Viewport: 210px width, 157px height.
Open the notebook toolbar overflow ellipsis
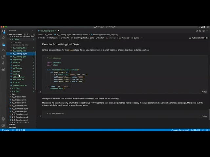[142, 38]
